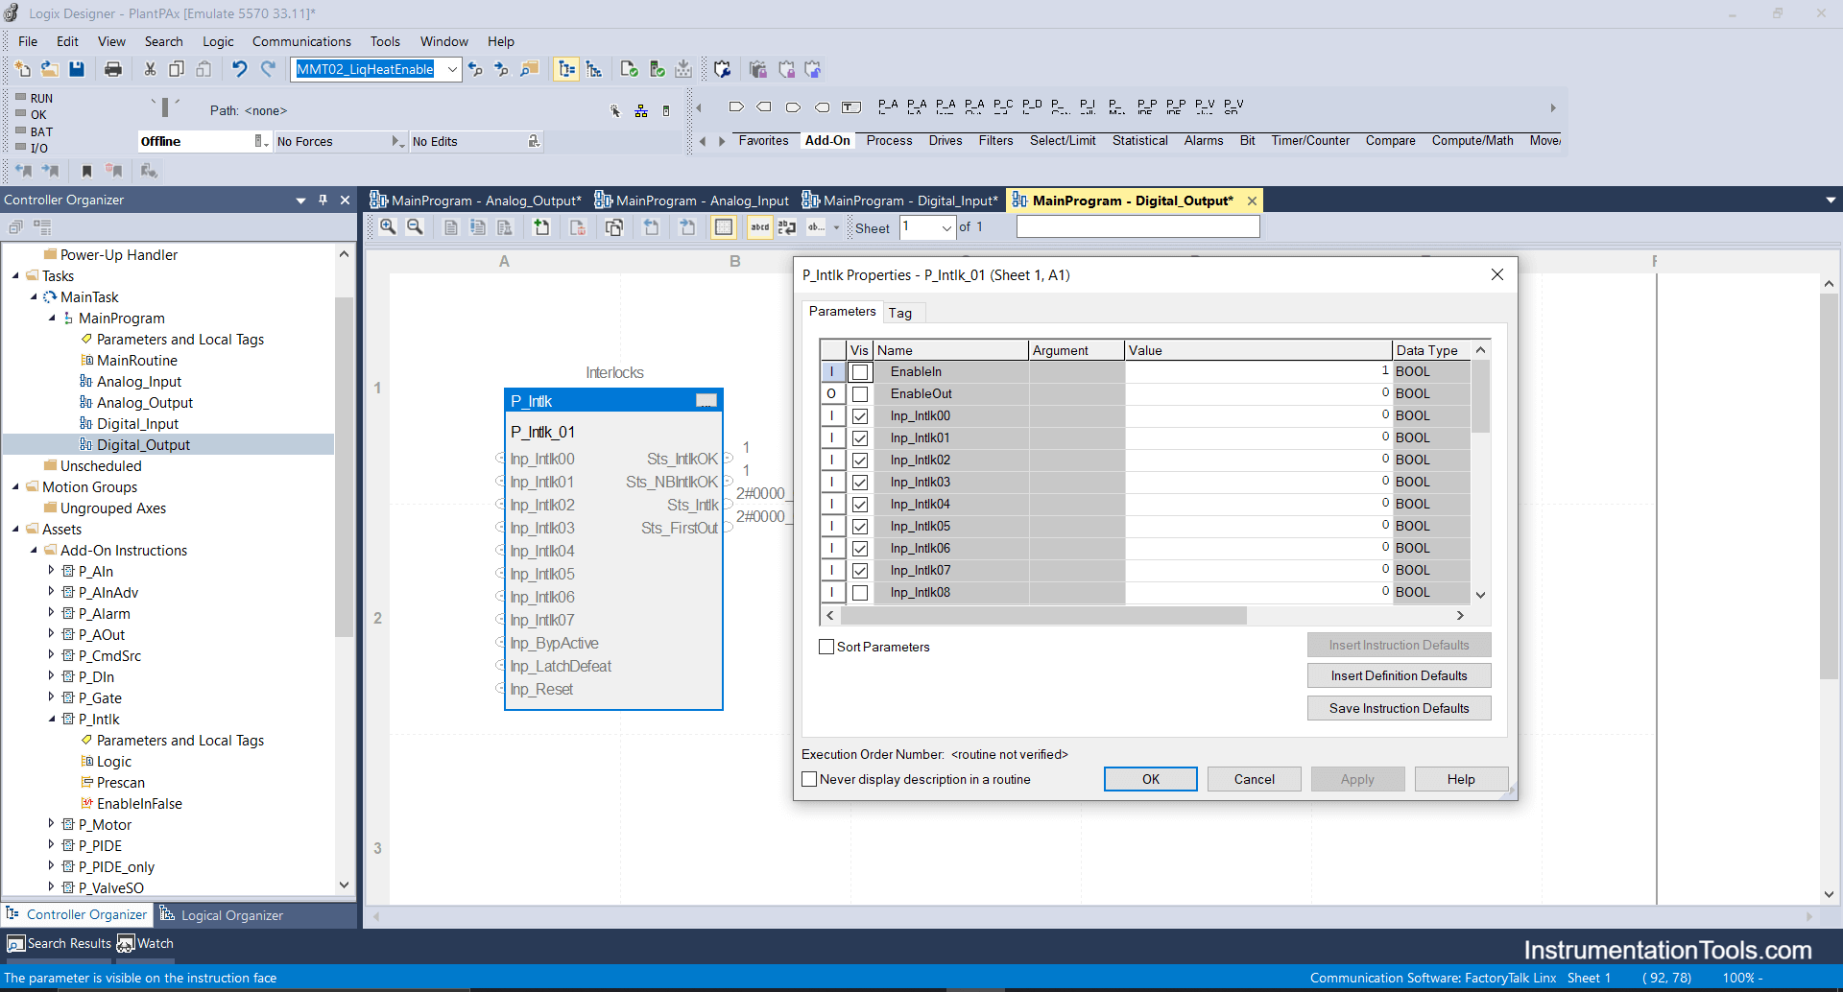Click the Zoom Out magnifier icon
The image size is (1843, 992).
coord(415,227)
